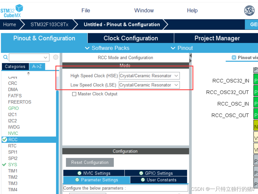This screenshot has width=258, height=194.
Task: Select TIM1 in the peripheral list
Action: coord(13,171)
